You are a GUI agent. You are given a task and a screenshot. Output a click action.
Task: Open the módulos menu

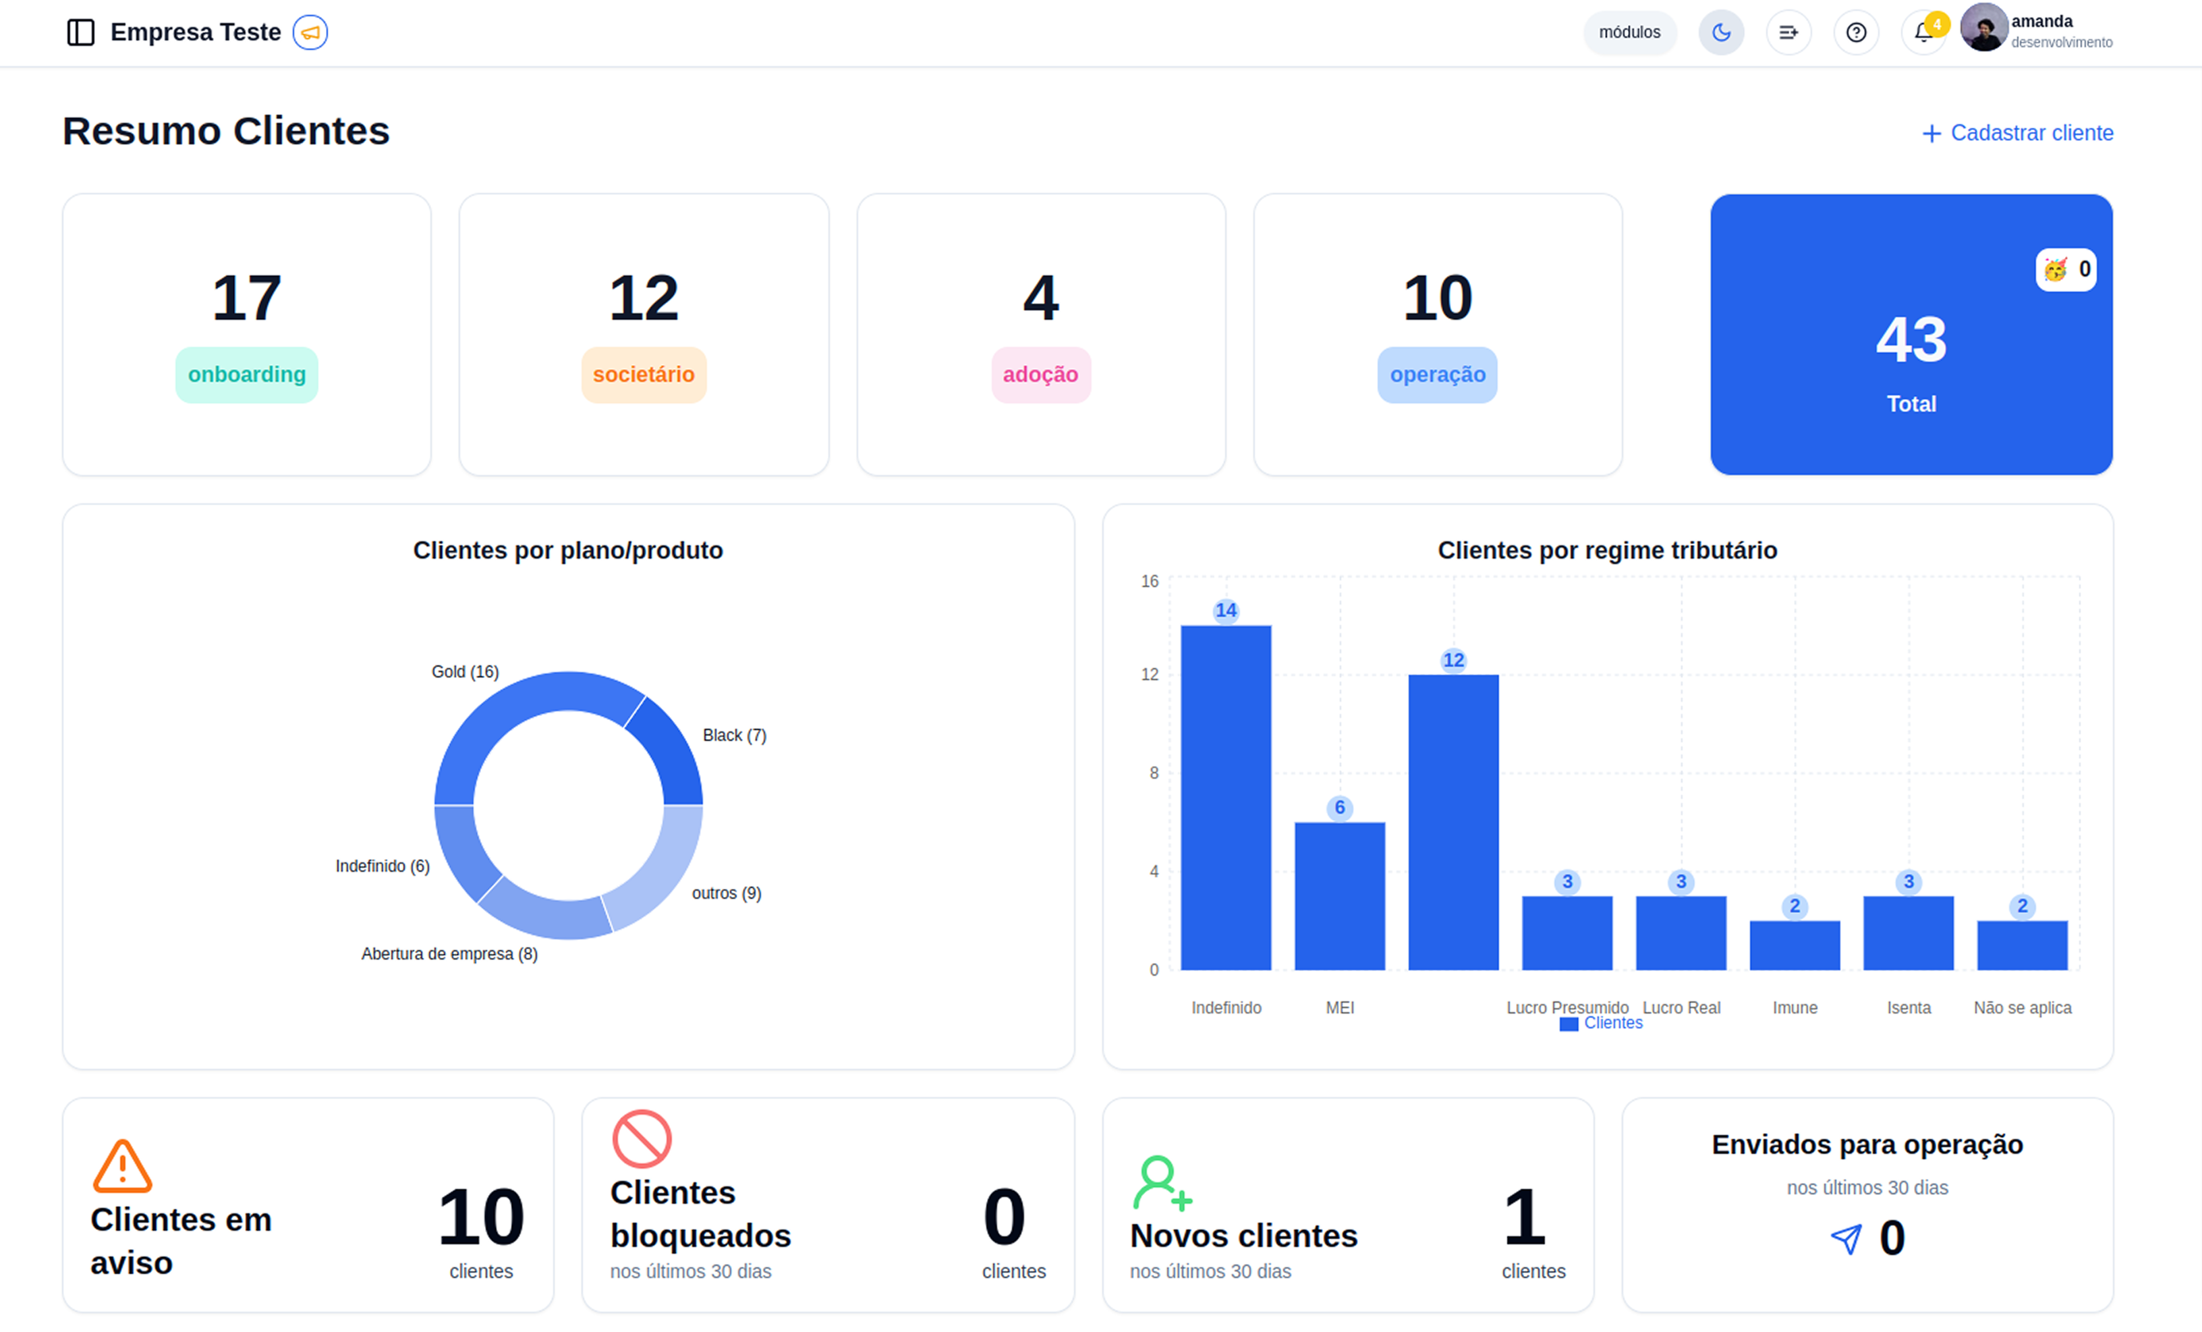(x=1629, y=33)
